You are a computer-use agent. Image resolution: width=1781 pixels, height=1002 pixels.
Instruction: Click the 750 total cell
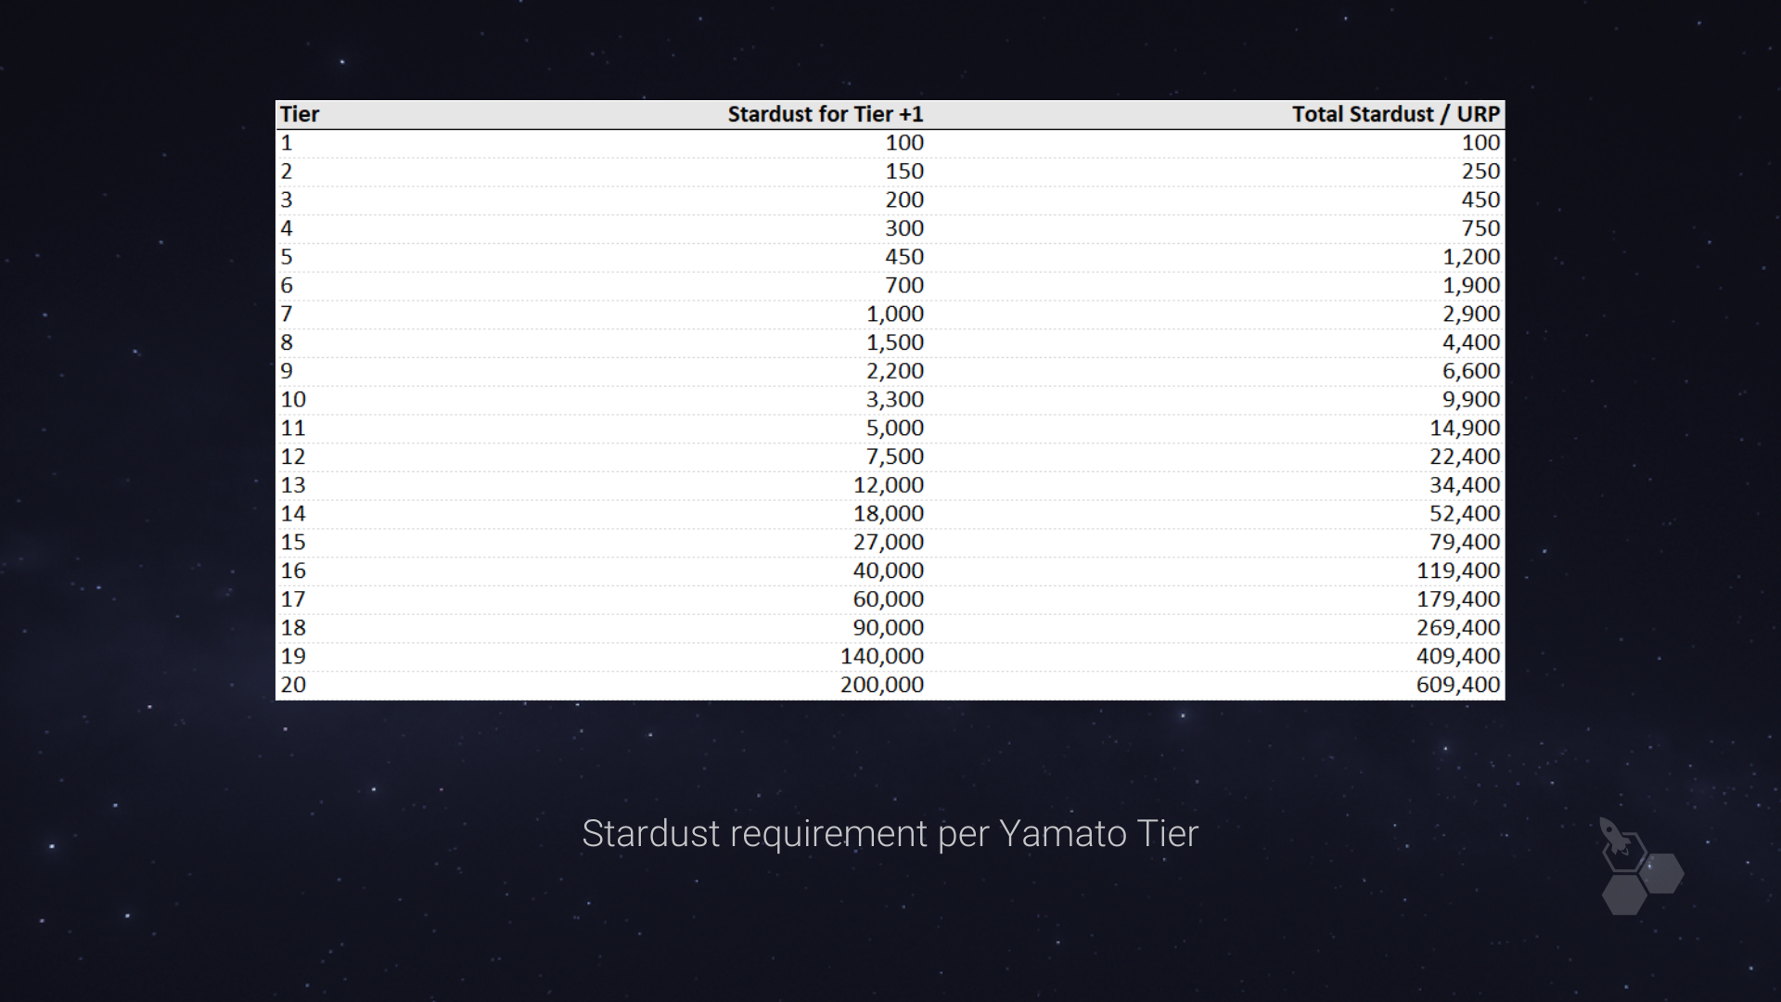click(x=1480, y=228)
